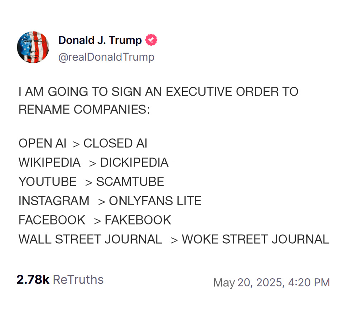The width and height of the screenshot is (348, 318).
Task: Open the flag-painted profile avatar
Action: 33,48
